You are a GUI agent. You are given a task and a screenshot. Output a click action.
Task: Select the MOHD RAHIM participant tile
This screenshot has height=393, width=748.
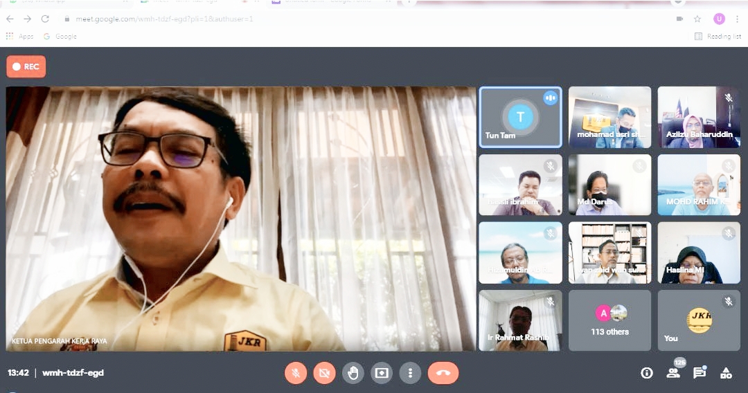[699, 185]
